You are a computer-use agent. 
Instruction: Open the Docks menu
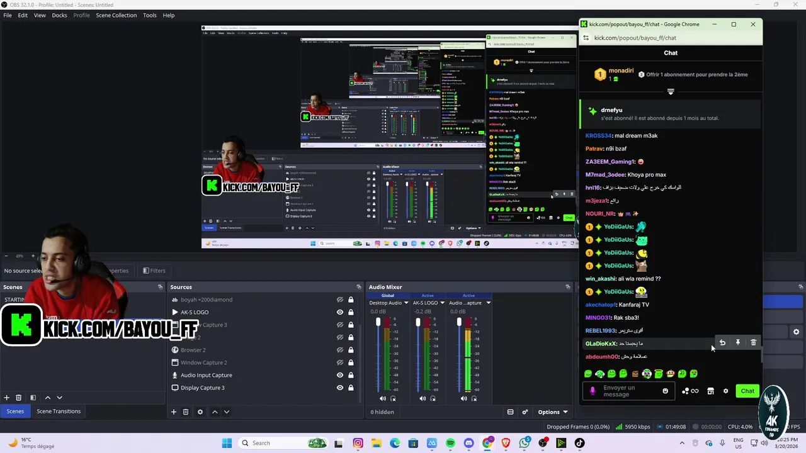pyautogui.click(x=59, y=15)
